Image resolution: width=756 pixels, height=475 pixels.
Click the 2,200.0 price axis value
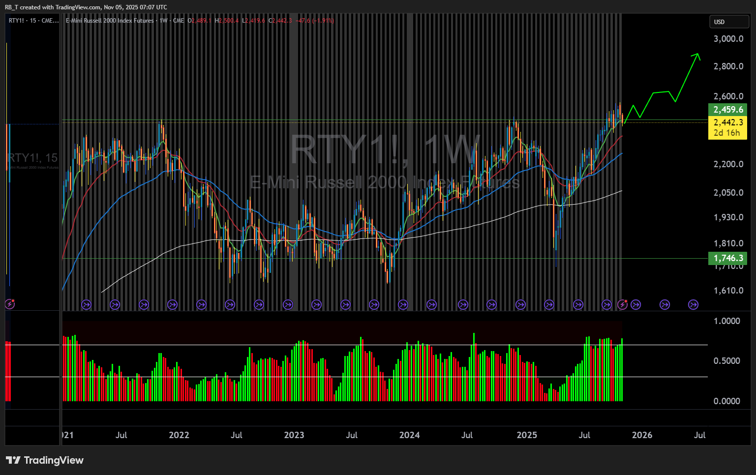tap(728, 164)
